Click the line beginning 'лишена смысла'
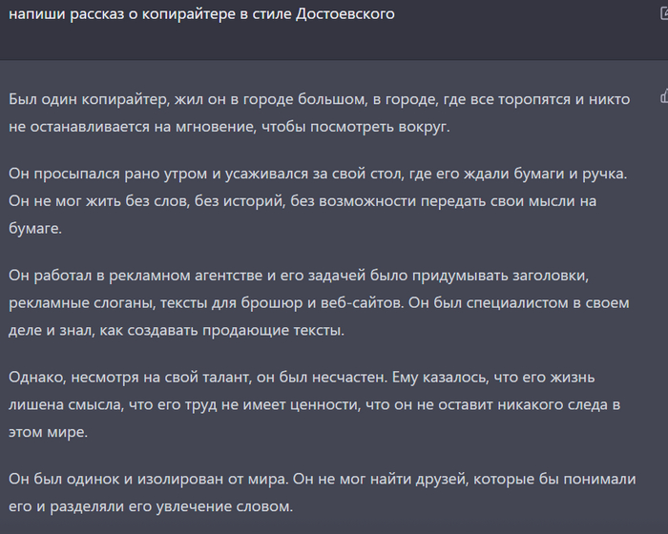 (x=315, y=404)
